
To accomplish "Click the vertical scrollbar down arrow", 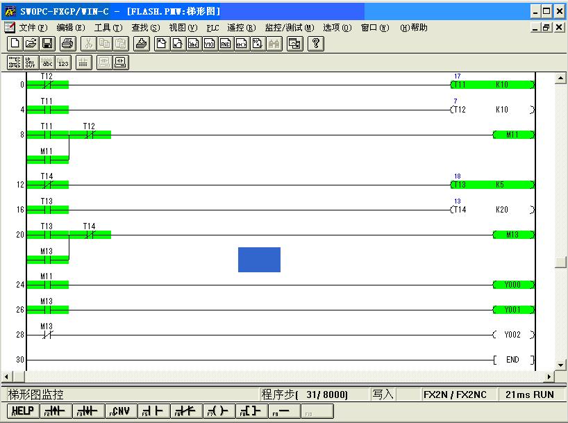I will (x=561, y=365).
